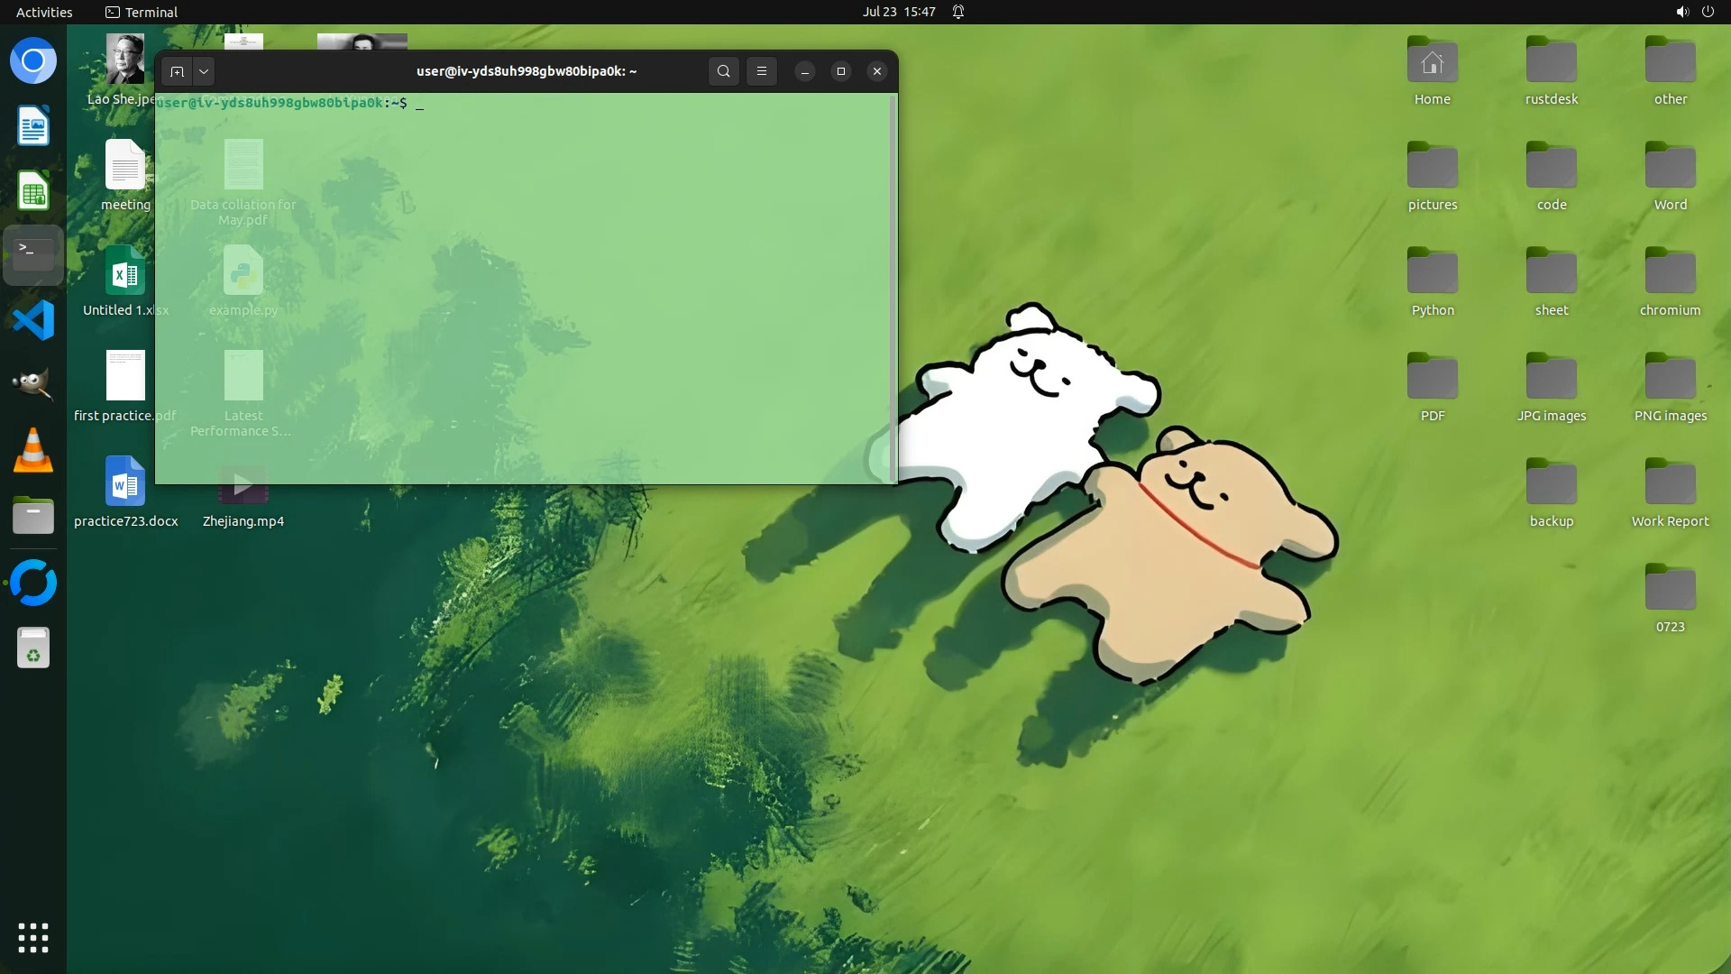Launch VLC media player from dock

click(33, 450)
